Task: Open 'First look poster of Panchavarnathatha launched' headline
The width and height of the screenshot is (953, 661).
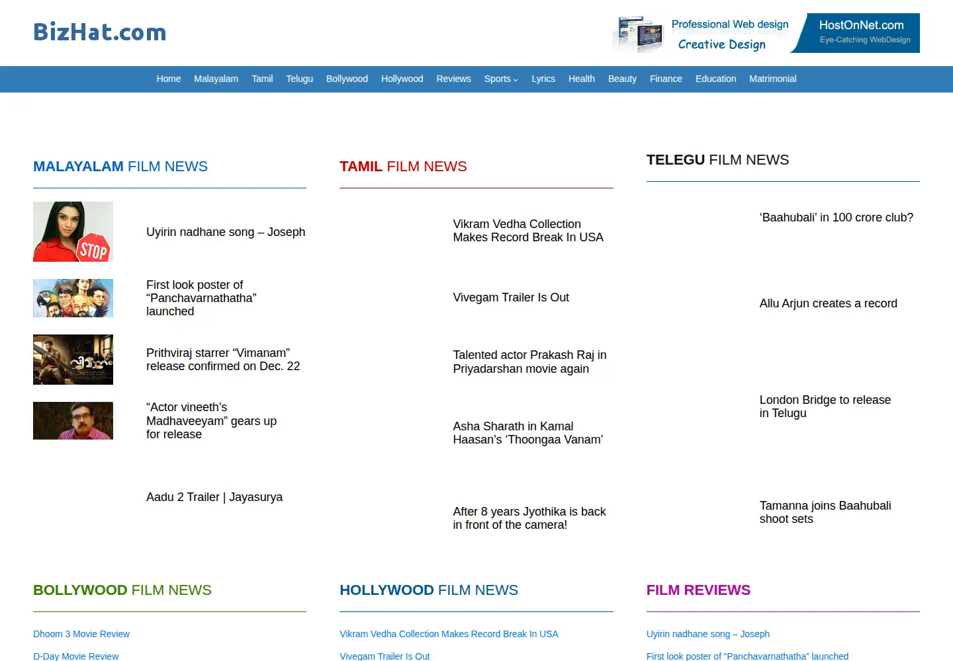Action: [201, 298]
